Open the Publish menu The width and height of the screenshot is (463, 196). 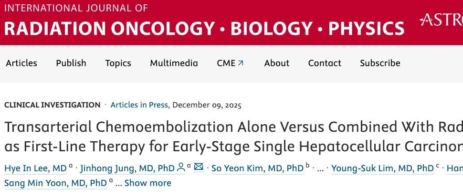(71, 63)
